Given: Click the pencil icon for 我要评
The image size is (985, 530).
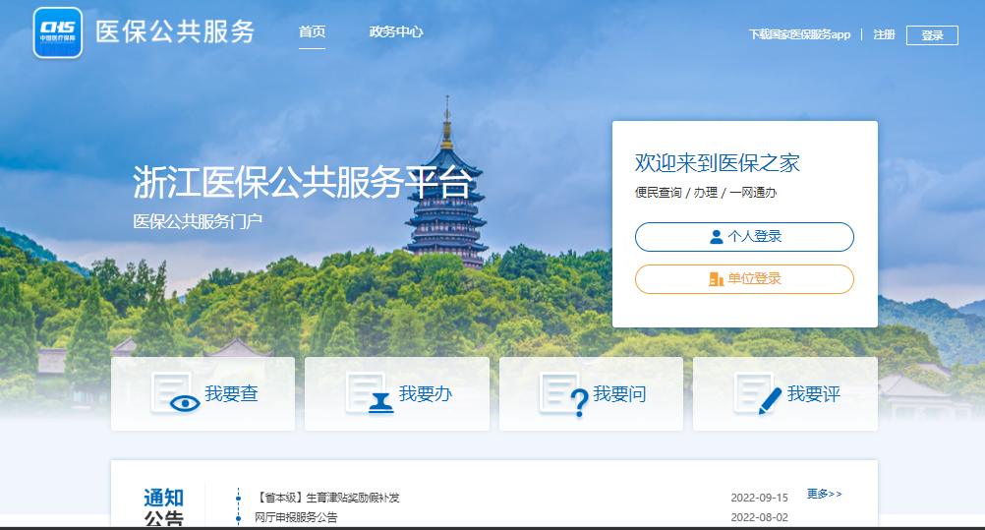Looking at the screenshot, I should 770,399.
